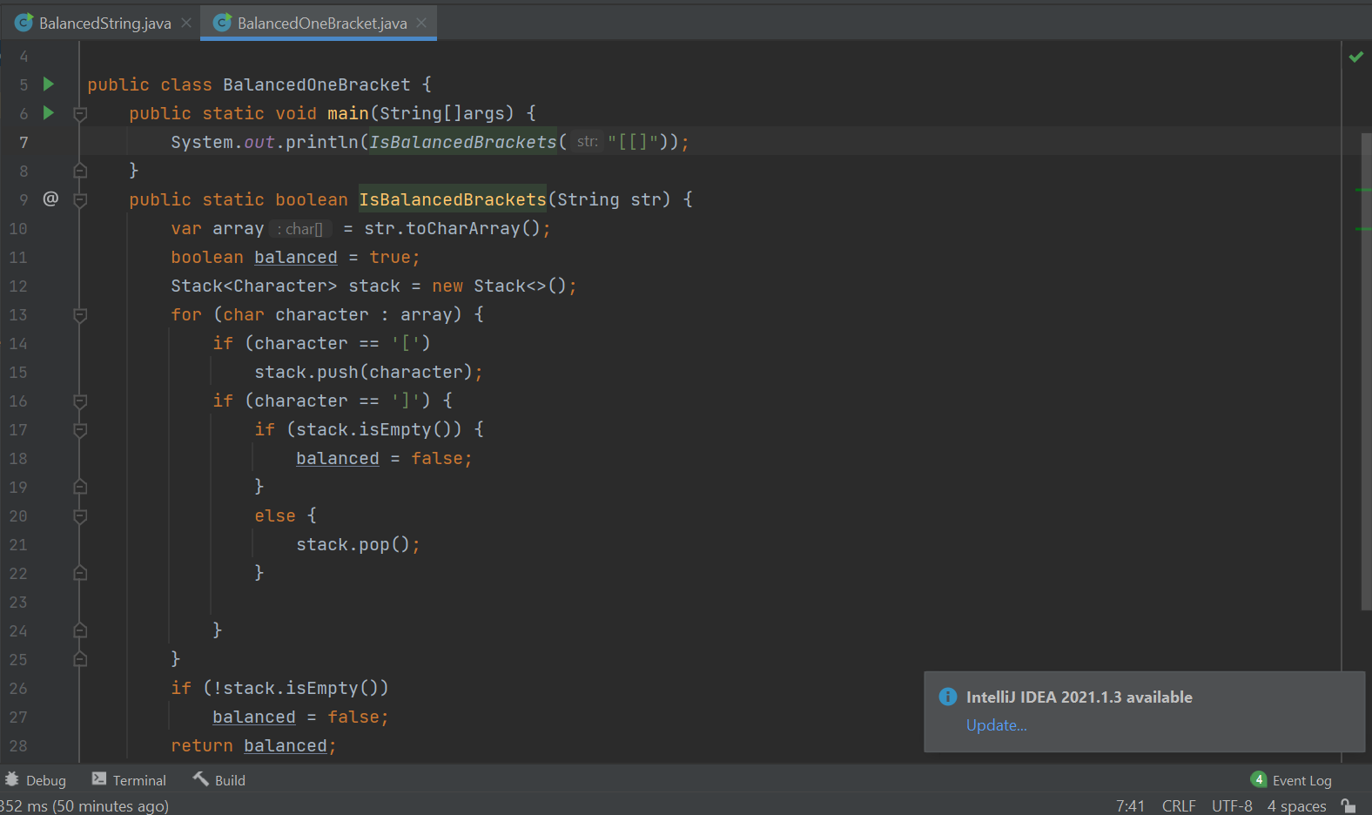Viewport: 1372px width, 815px height.
Task: Click the Update... link in notification
Action: (996, 725)
